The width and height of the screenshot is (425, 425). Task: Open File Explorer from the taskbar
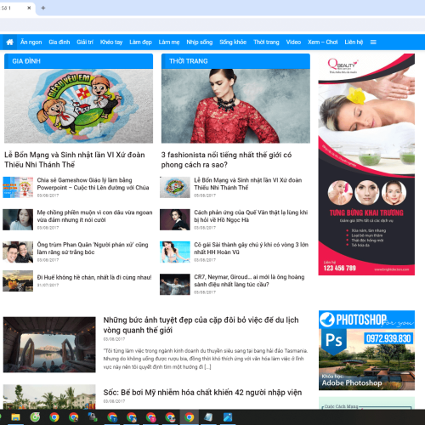(x=15, y=417)
